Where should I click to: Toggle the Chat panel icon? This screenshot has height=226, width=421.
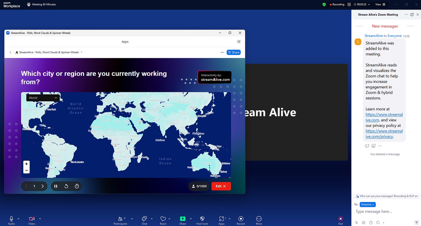pos(144,219)
